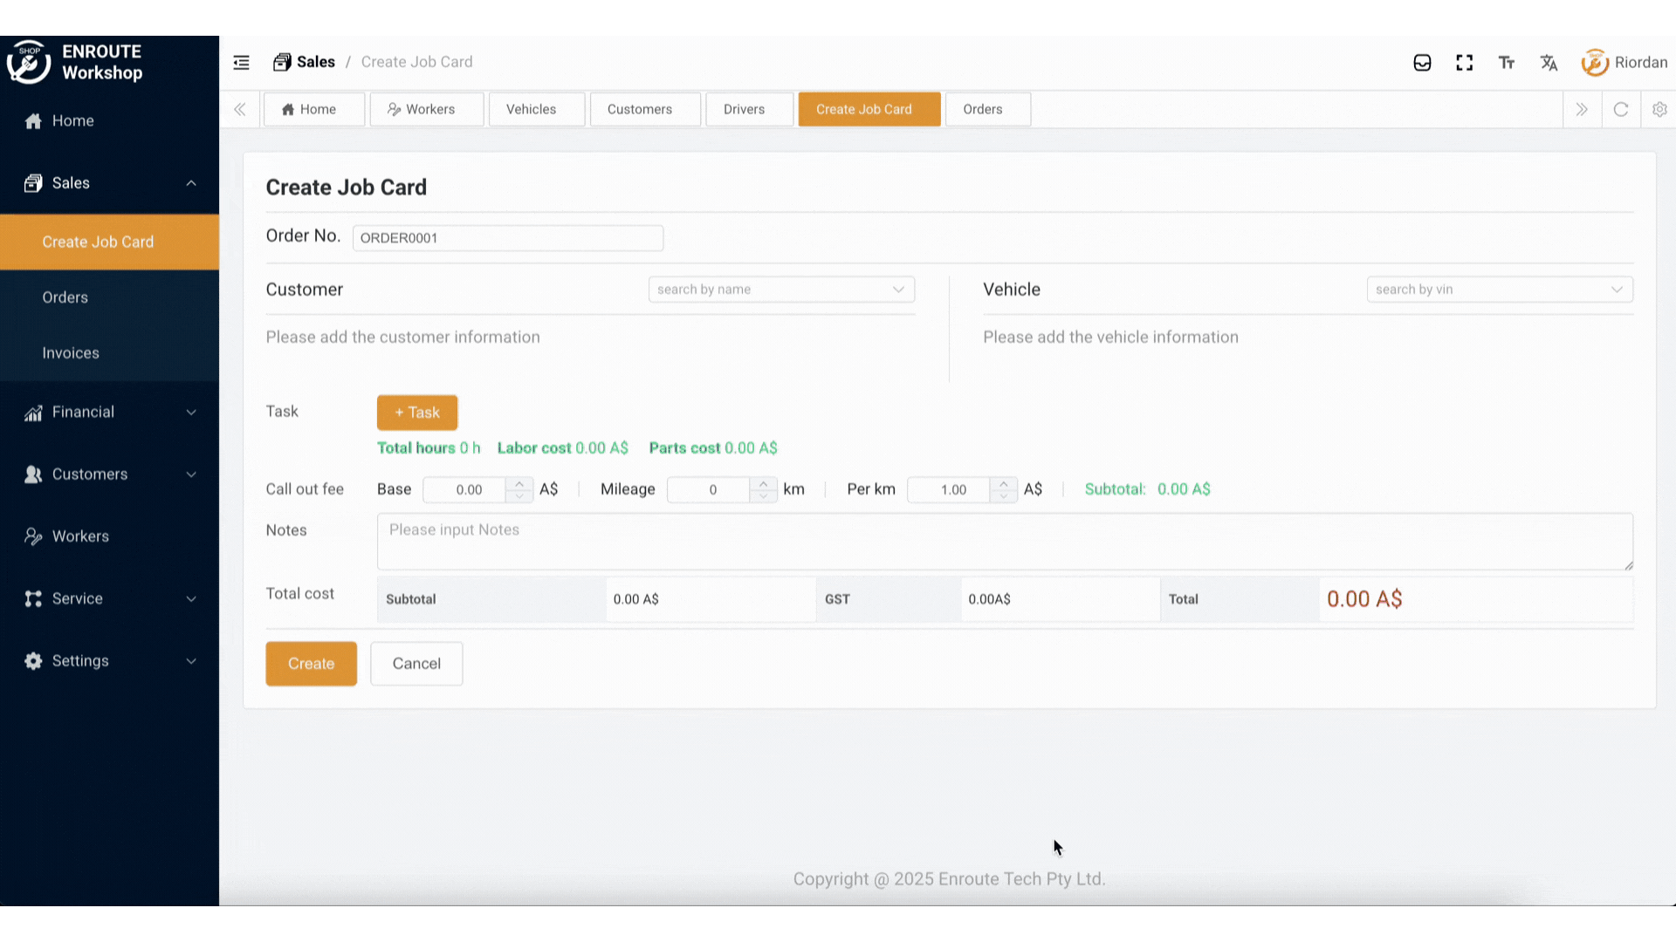1676x942 pixels.
Task: Open Financial section in sidebar
Action: coord(83,412)
